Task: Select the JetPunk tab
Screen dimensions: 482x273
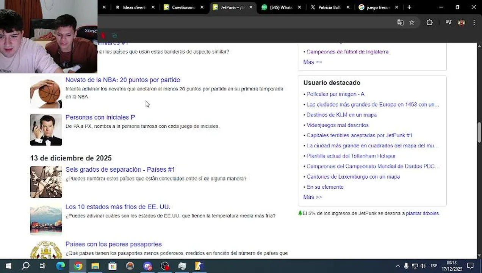Action: point(232,7)
